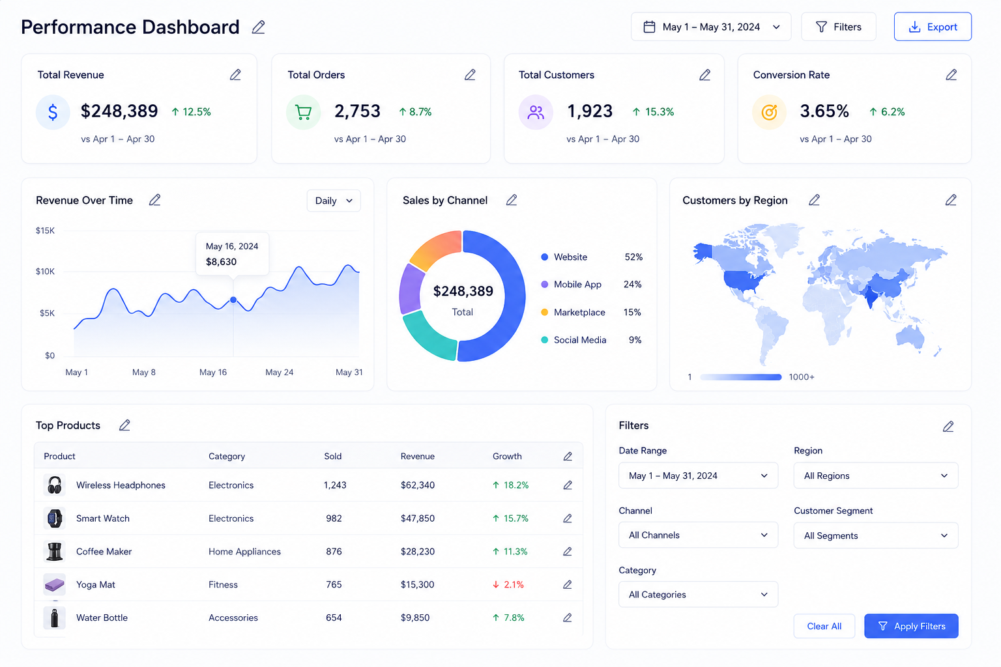Edit the Revenue Over Time chart title
Viewport: 1001px width, 667px height.
point(154,200)
